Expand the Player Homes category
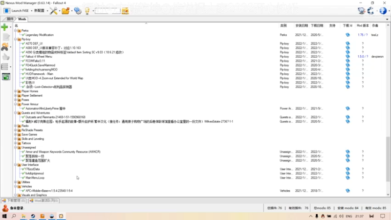The width and height of the screenshot is (391, 220). tap(16, 91)
